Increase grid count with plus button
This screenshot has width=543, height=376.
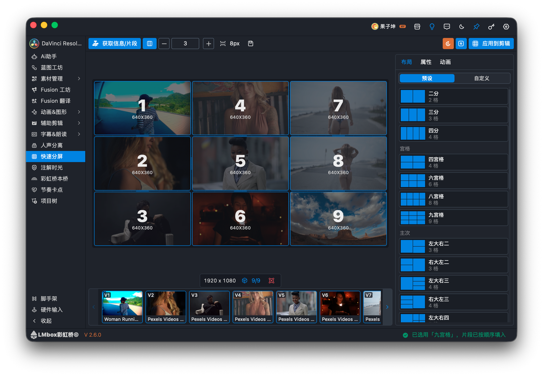pos(208,43)
